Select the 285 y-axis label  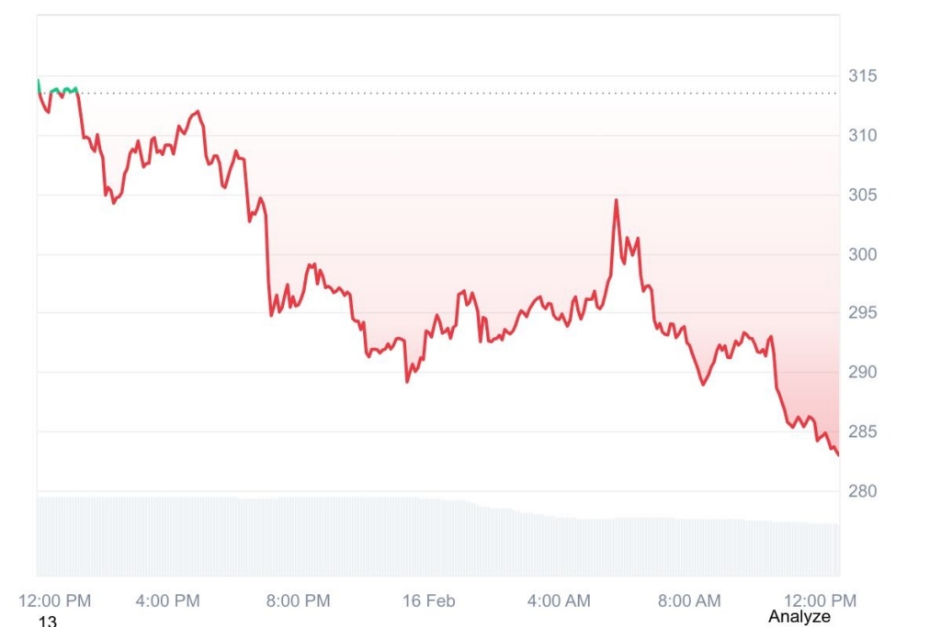861,431
